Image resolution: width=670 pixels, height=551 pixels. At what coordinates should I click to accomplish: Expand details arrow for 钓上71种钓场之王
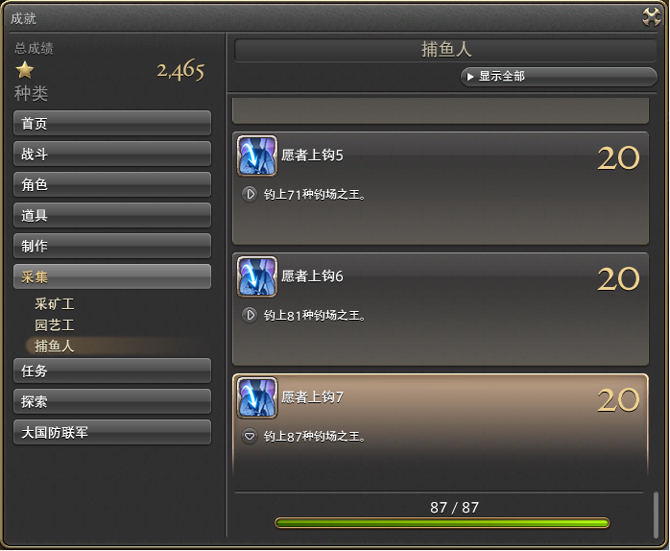[x=250, y=194]
